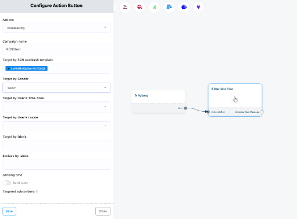Click the blue robot toolbar icon
The height and width of the screenshot is (219, 297).
(x=184, y=7)
